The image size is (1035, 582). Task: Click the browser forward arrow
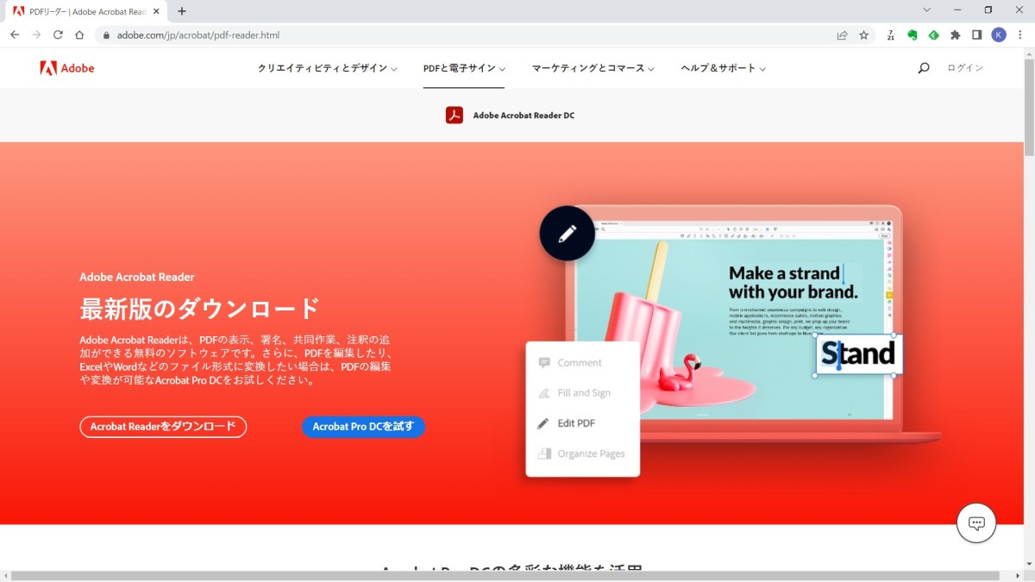36,35
